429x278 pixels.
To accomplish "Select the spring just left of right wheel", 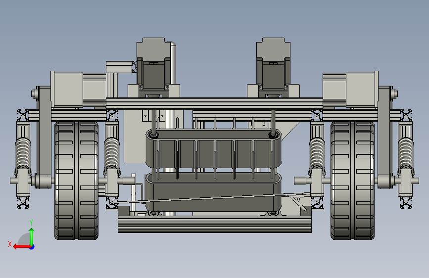I will (317, 153).
